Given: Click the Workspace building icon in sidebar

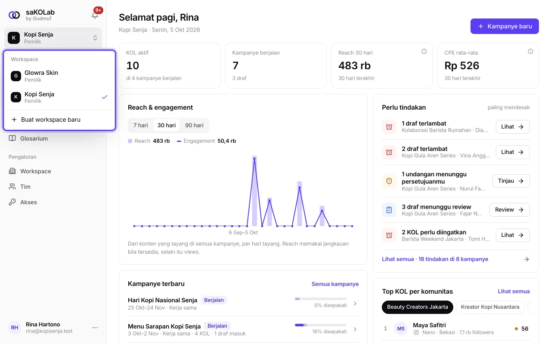Looking at the screenshot, I should coord(12,171).
